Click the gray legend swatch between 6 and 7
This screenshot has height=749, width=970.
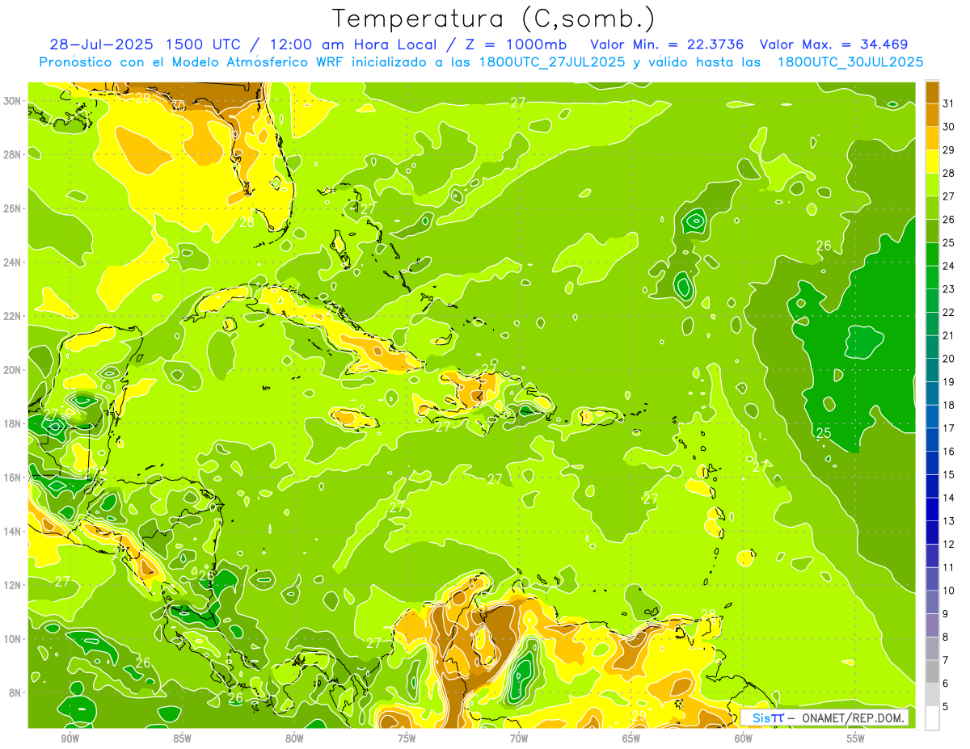pos(932,671)
